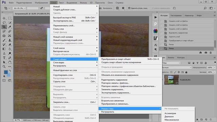Open the Paragraph panel icon
This screenshot has height=122, width=217.
pos(156,49)
